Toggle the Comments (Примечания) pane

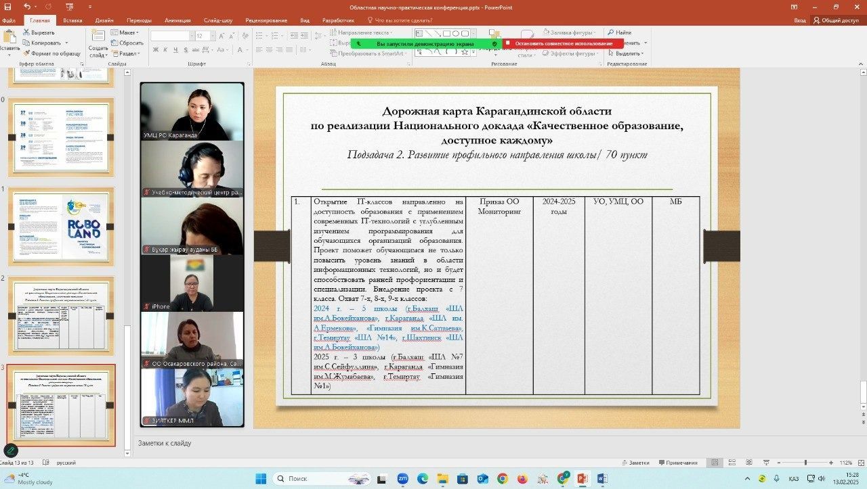coord(676,463)
